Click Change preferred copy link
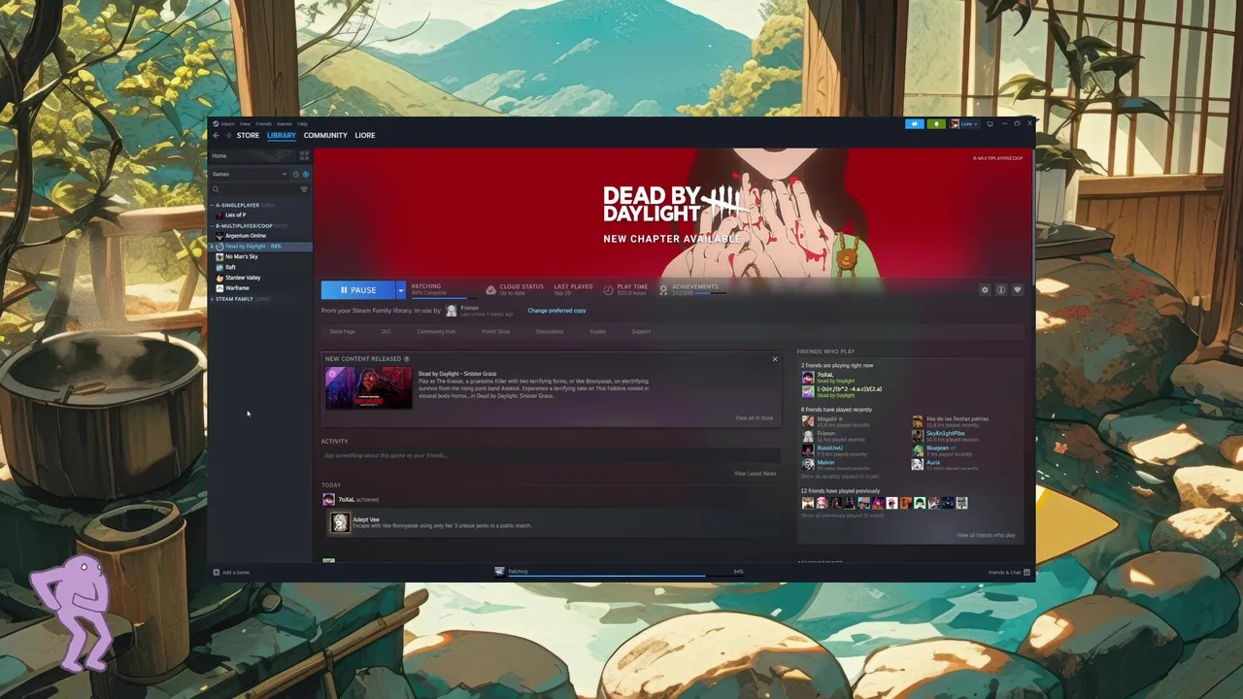 [x=556, y=311]
